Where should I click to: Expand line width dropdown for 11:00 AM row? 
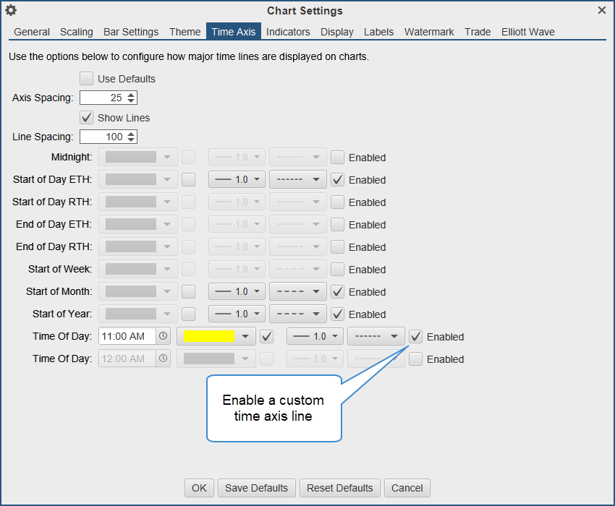coord(315,337)
